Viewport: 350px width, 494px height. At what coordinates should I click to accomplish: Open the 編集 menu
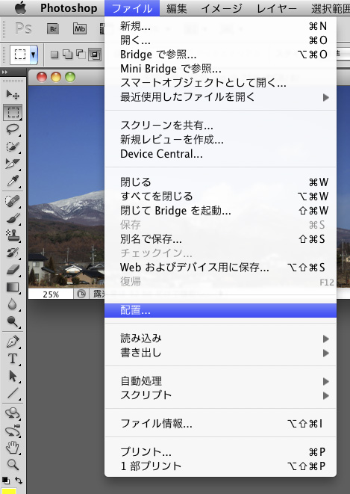point(176,8)
